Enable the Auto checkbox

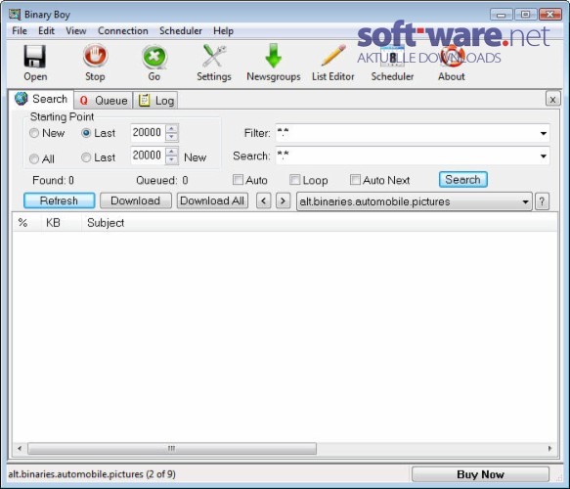(239, 180)
